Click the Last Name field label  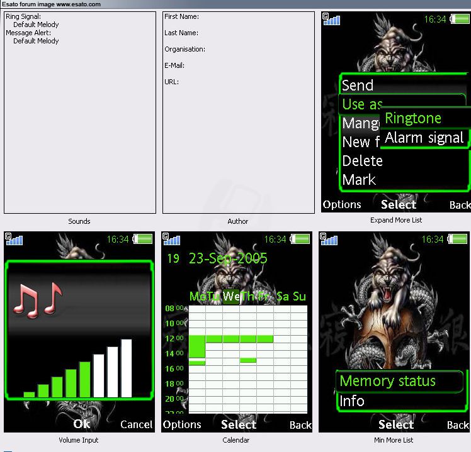tap(181, 33)
